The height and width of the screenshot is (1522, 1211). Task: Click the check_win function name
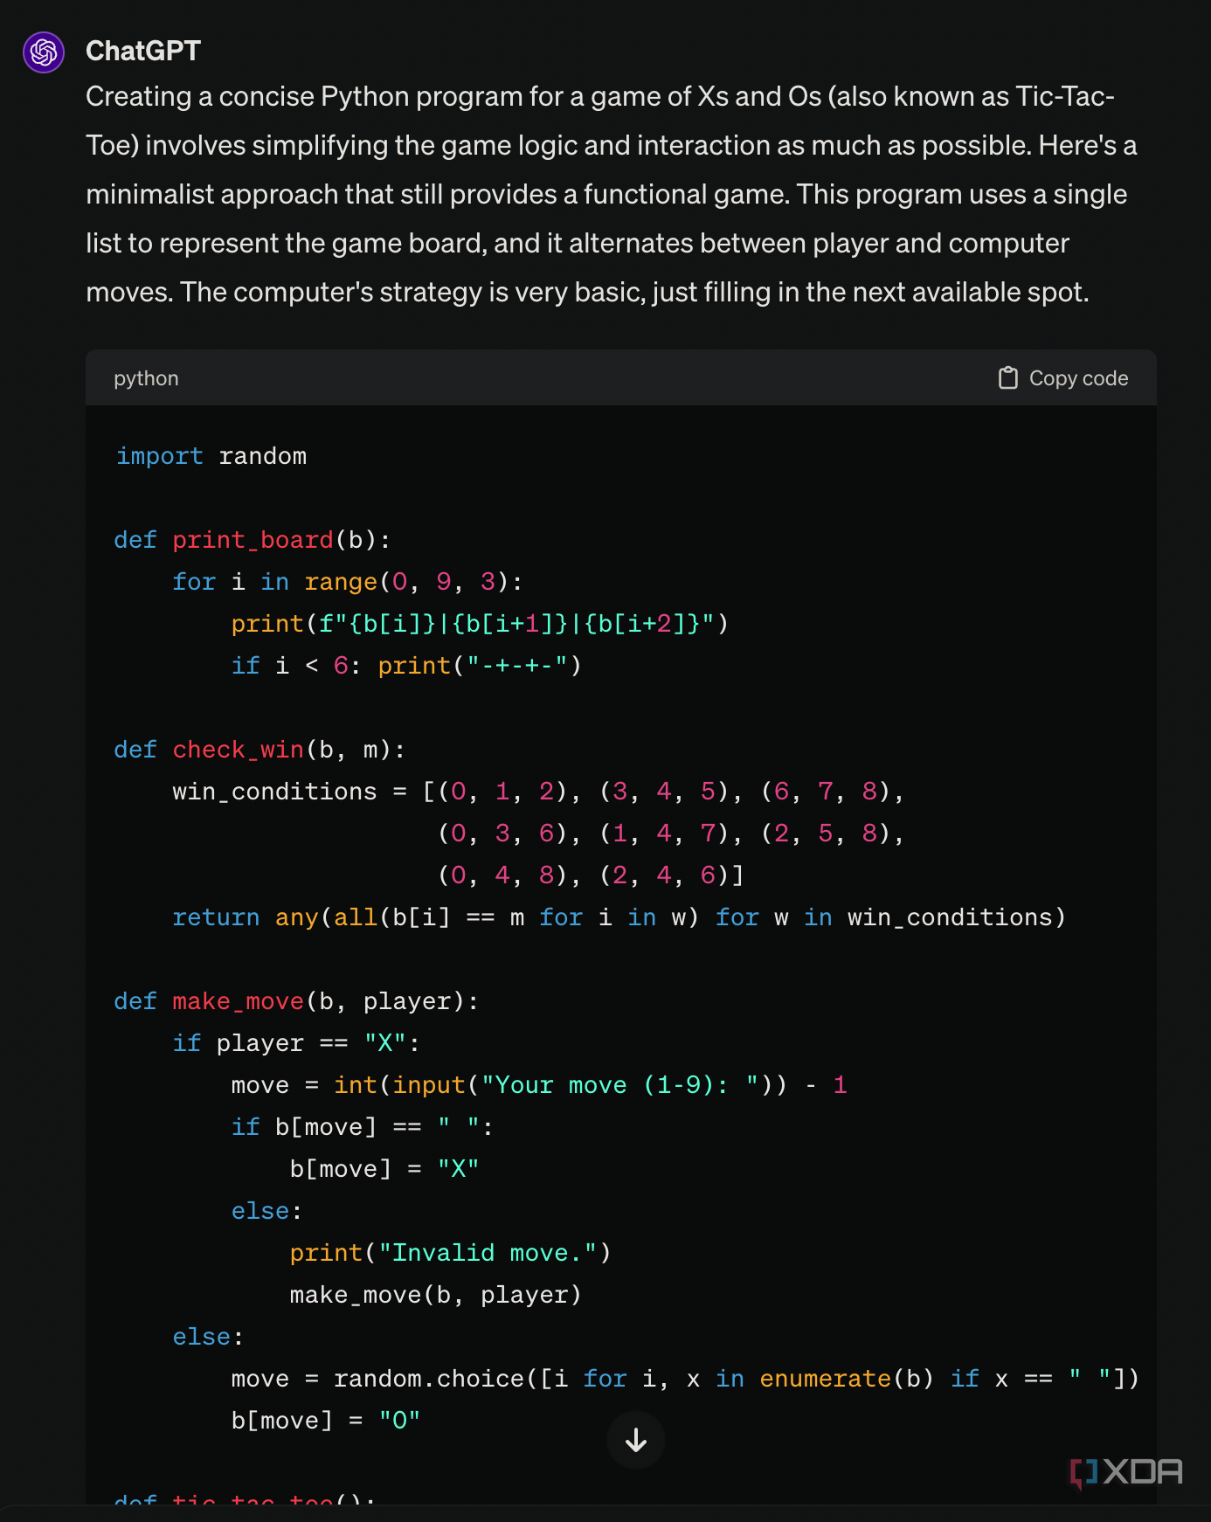[x=238, y=750]
